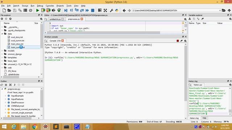This screenshot has width=232, height=130.
Task: Run cell and advance to next
Action: point(48,10)
